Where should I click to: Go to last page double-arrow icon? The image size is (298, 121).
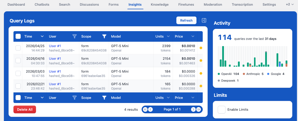199,109
